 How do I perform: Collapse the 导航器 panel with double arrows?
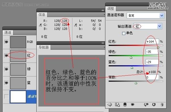(x=103, y=43)
